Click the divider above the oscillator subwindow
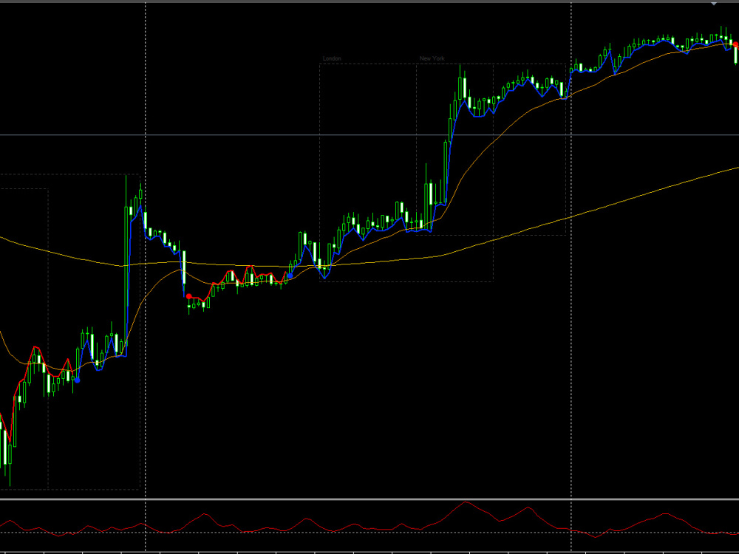Viewport: 739px width, 554px height. point(369,499)
